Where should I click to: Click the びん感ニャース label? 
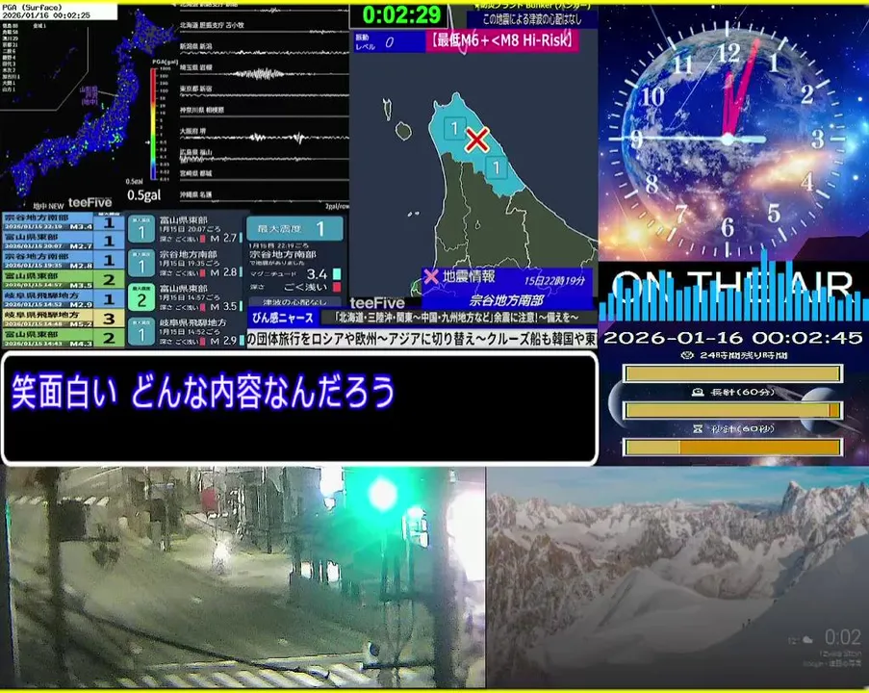[283, 318]
